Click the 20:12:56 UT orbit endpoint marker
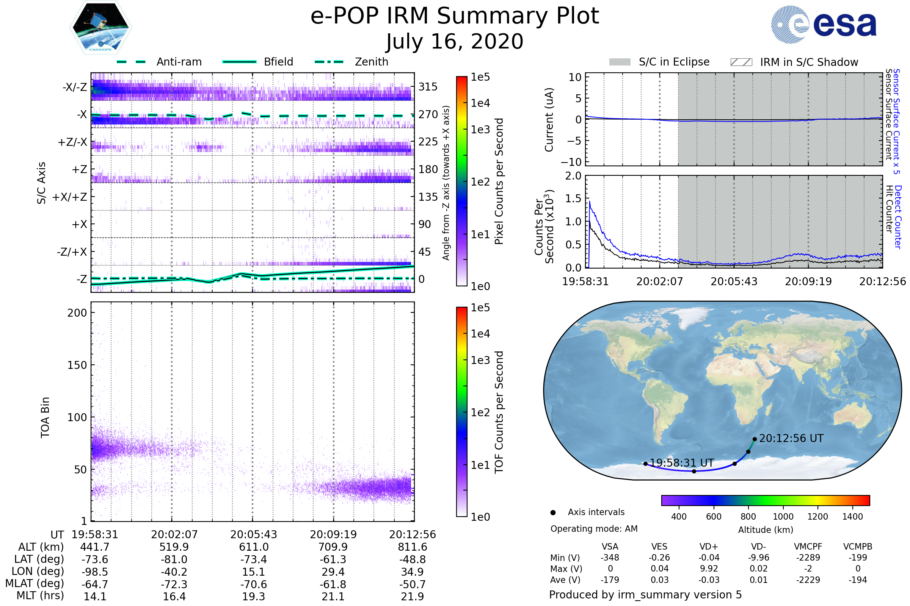The width and height of the screenshot is (910, 606). 755,439
